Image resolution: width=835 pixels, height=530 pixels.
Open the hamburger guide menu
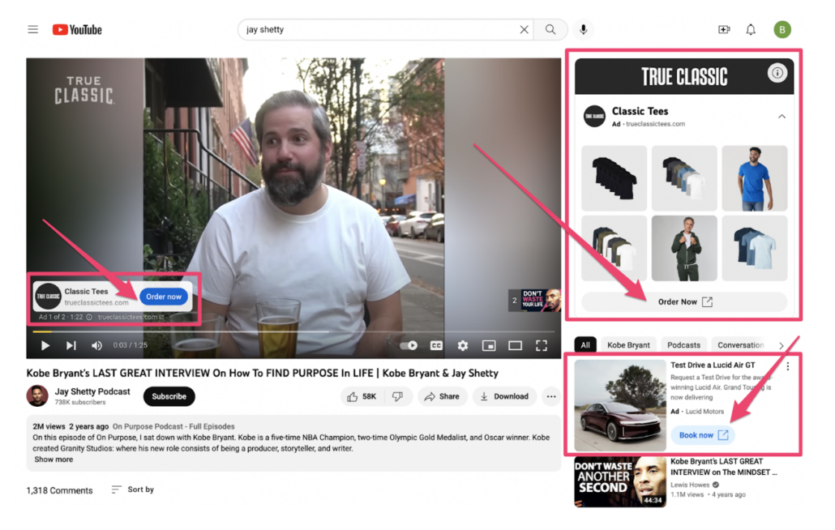coord(32,30)
